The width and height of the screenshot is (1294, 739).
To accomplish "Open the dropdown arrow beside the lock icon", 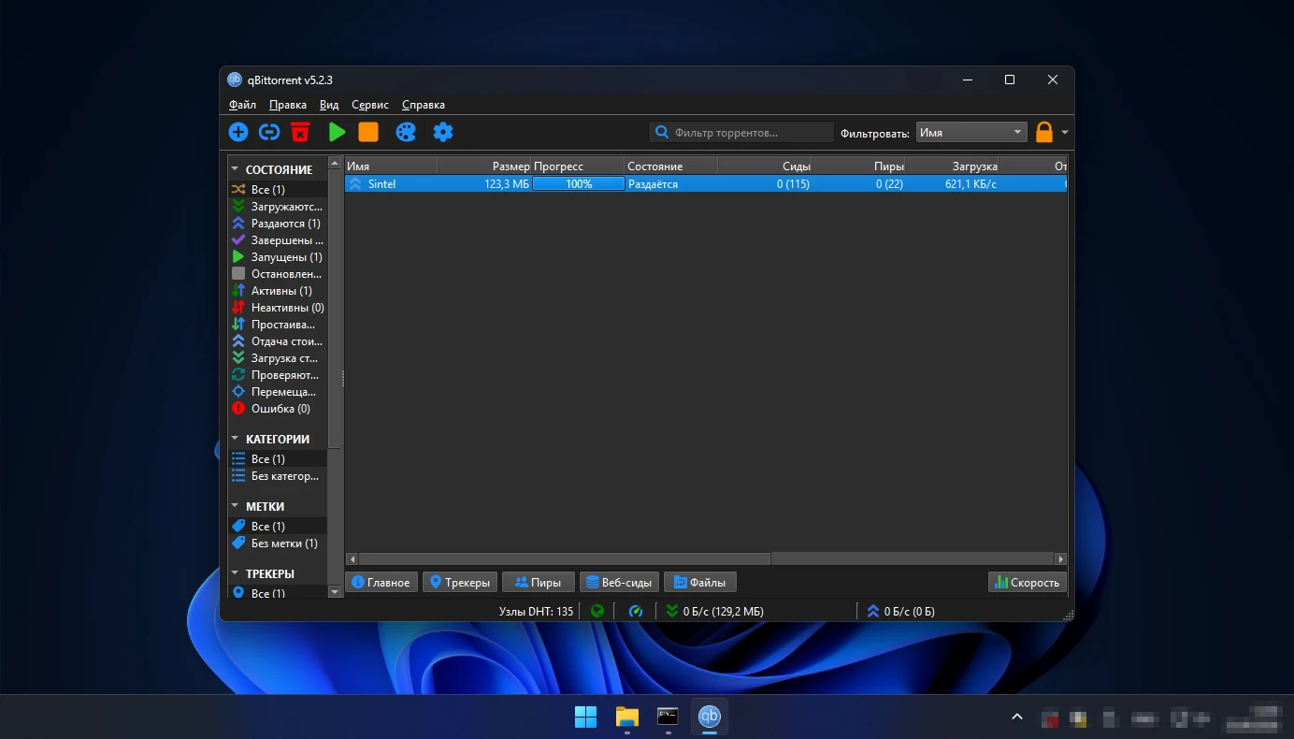I will tap(1065, 133).
